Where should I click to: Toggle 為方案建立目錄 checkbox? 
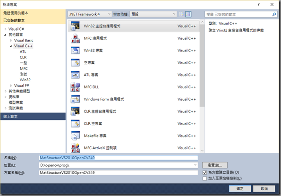pos(204,172)
